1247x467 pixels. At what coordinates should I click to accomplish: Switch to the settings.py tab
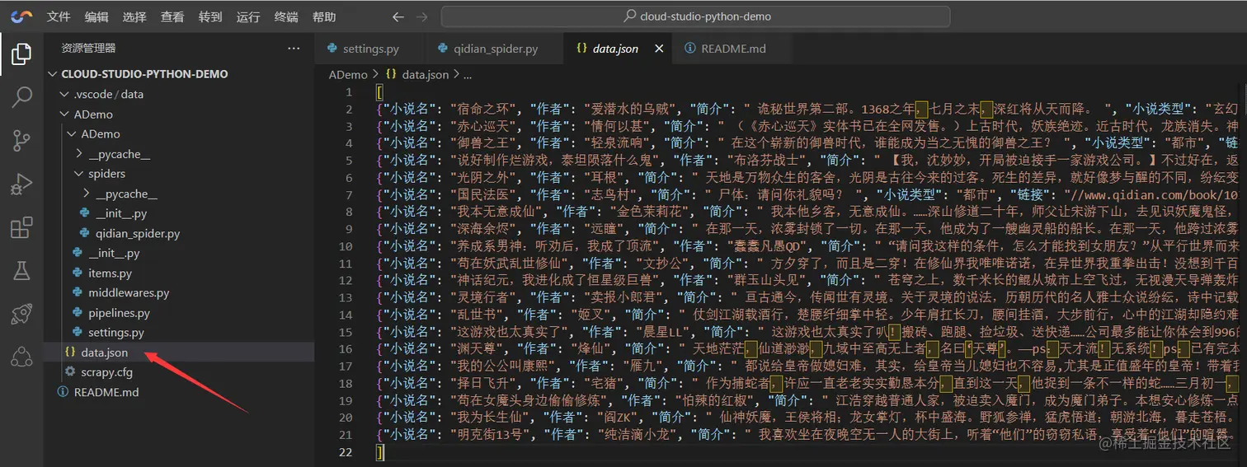coord(369,49)
